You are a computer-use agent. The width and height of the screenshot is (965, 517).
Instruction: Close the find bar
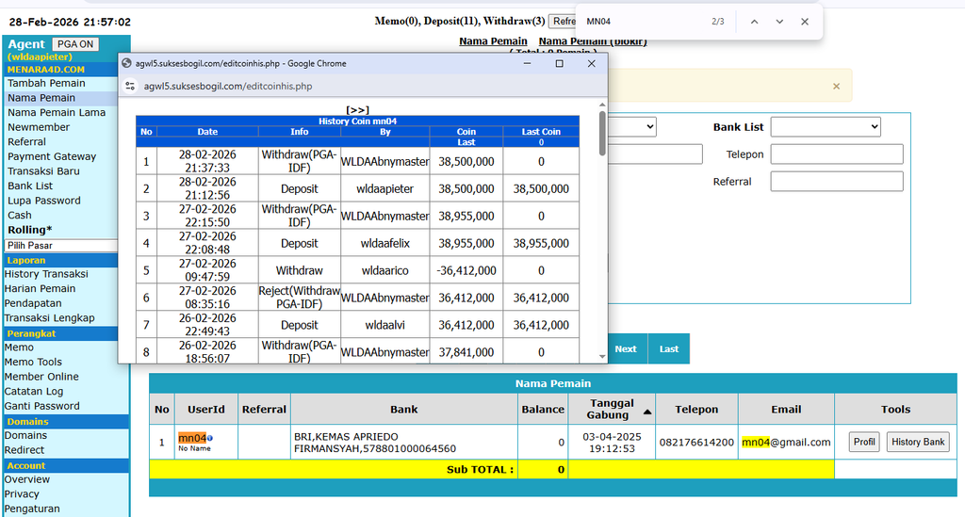[805, 22]
